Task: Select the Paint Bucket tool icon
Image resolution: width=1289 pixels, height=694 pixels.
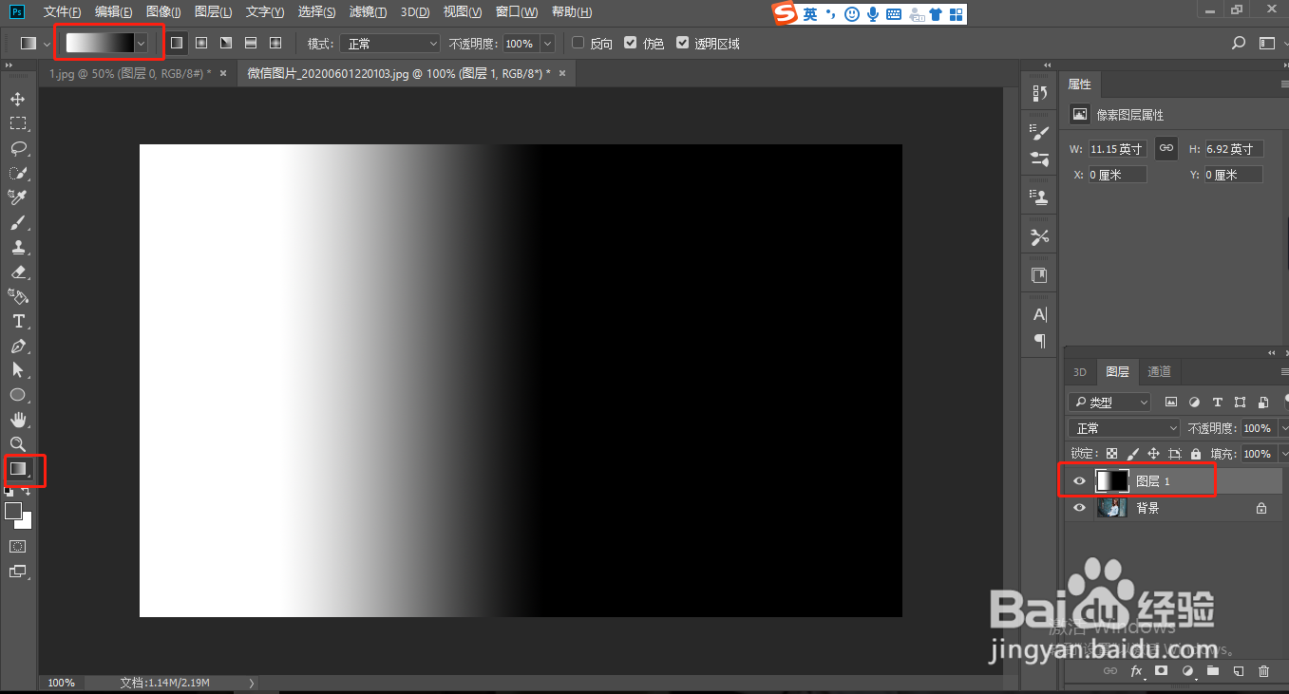Action: click(x=18, y=296)
